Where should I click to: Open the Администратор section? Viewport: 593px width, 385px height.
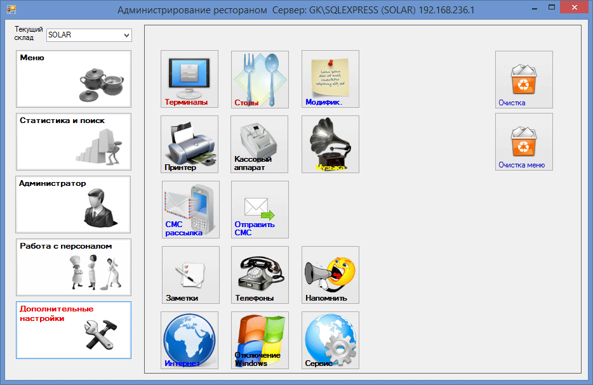(74, 204)
